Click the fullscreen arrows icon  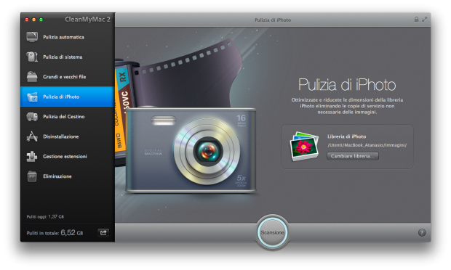[x=425, y=19]
